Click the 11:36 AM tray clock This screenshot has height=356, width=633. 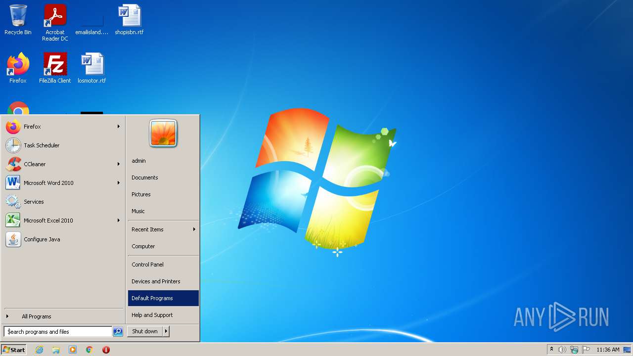tap(608, 350)
